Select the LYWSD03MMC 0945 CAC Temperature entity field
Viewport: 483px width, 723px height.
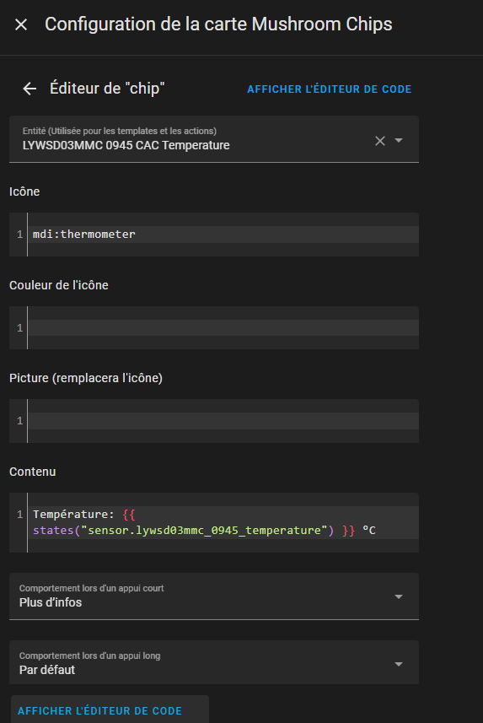click(x=214, y=139)
